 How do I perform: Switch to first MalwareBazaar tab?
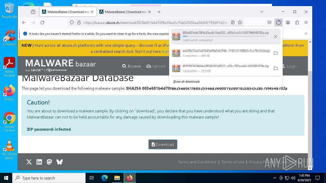point(68,12)
